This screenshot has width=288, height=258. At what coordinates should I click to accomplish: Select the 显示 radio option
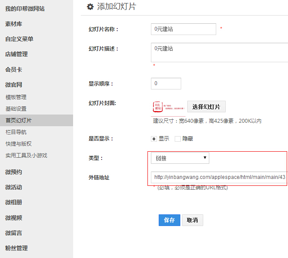[154, 139]
